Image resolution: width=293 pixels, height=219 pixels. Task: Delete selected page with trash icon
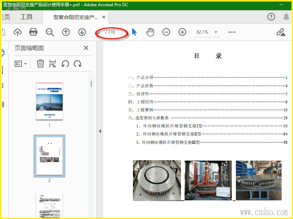coord(40,64)
